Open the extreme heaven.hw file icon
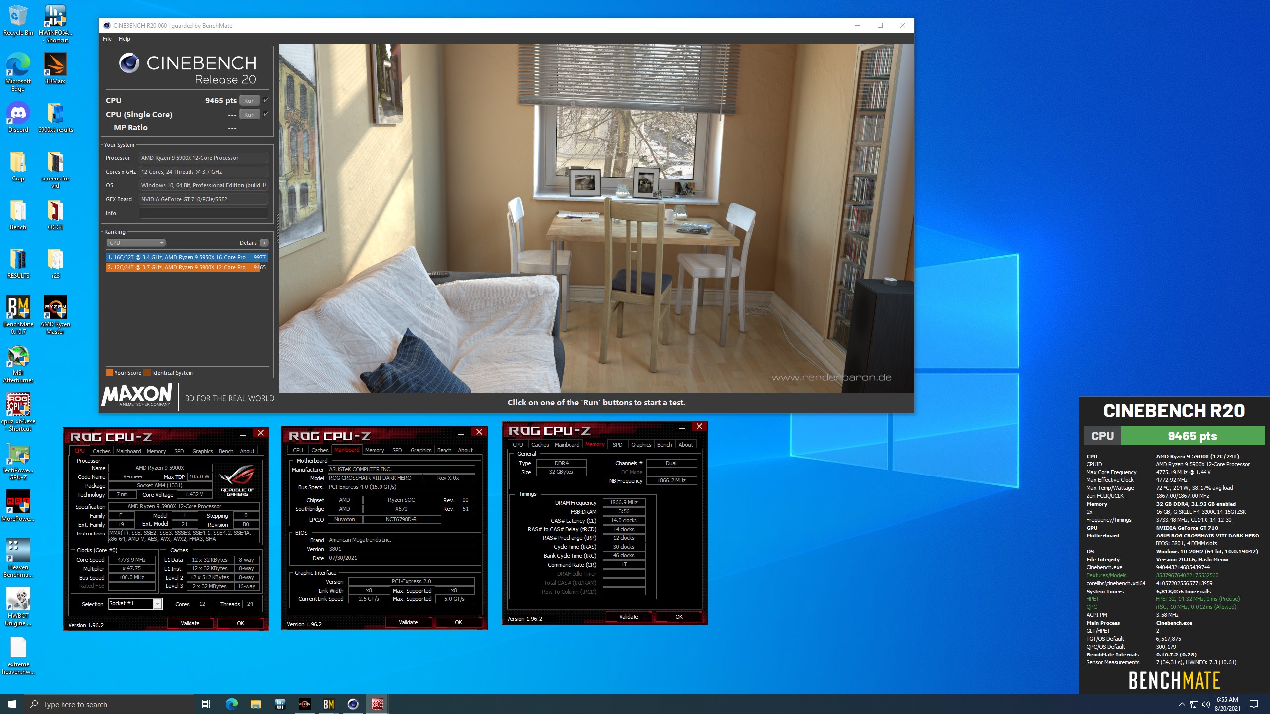 [18, 655]
